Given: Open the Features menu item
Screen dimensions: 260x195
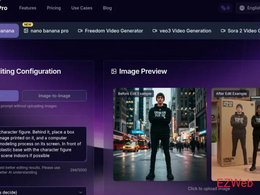Looking at the screenshot, I should (28, 8).
